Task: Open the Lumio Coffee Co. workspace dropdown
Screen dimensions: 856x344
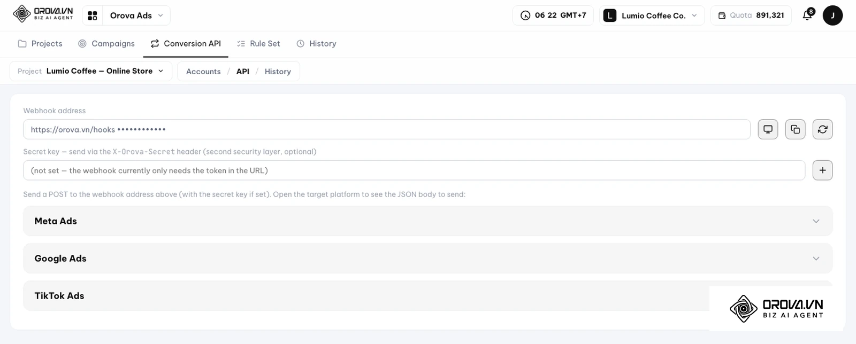Action: coord(652,15)
